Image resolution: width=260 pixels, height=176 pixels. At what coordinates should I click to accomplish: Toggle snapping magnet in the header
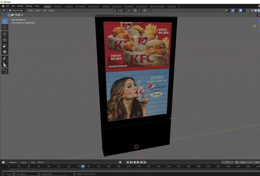(135, 10)
